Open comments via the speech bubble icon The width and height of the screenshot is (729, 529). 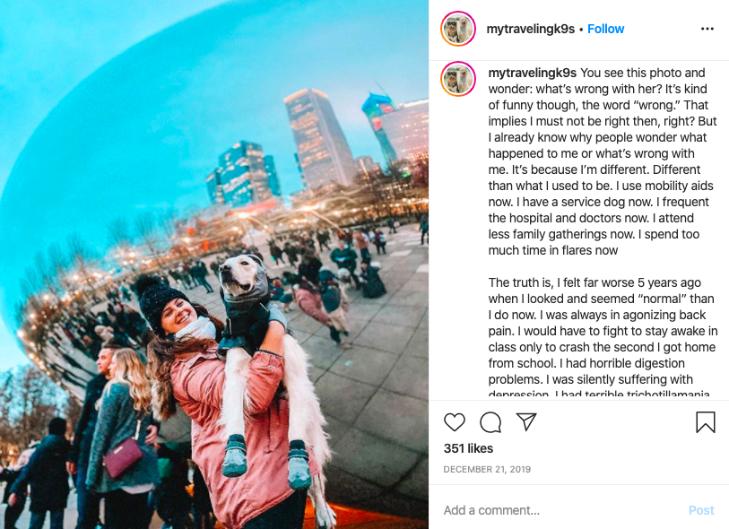(x=490, y=422)
